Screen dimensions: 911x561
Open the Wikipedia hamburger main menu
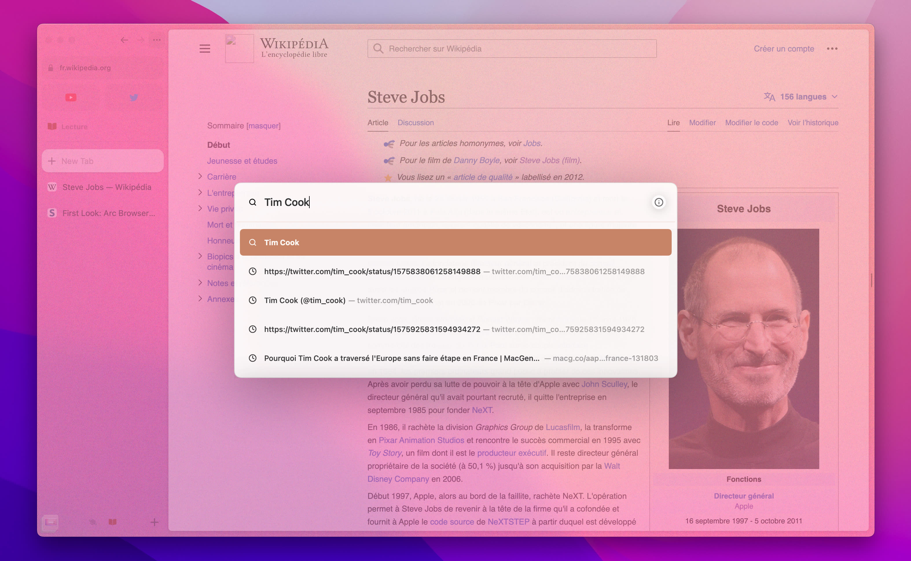click(205, 49)
